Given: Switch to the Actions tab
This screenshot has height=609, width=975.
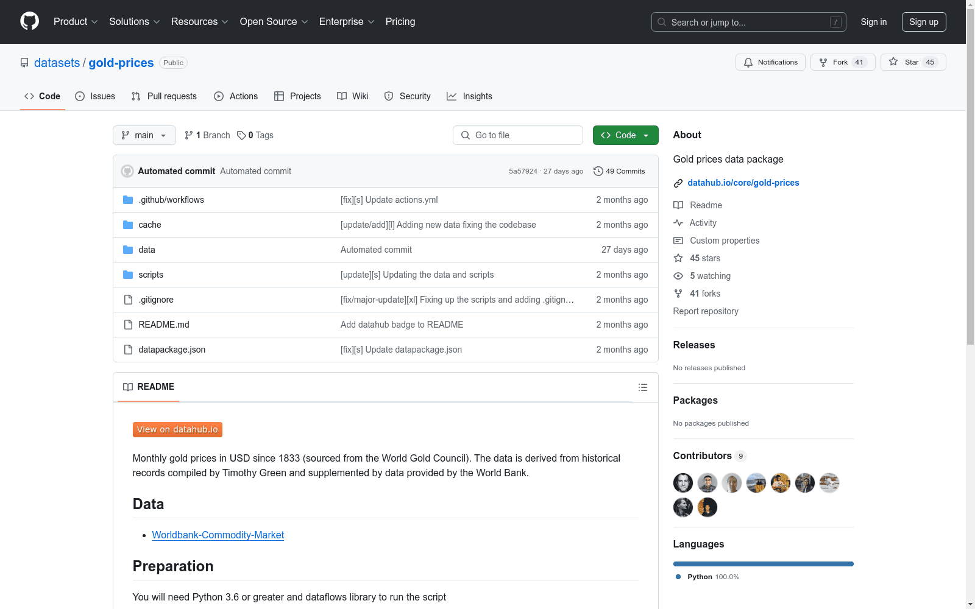Looking at the screenshot, I should pyautogui.click(x=236, y=96).
